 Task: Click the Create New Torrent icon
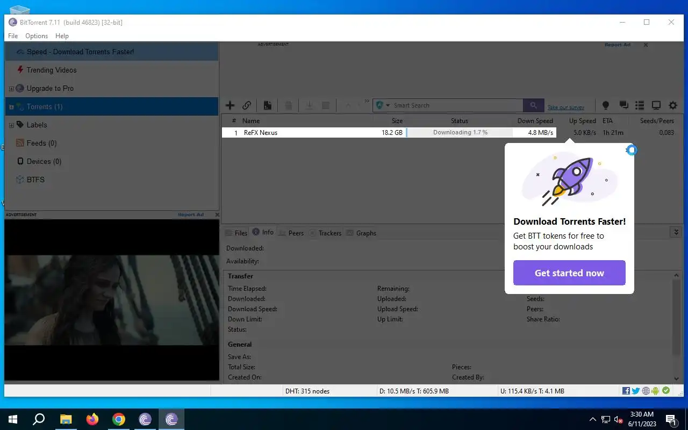[267, 105]
